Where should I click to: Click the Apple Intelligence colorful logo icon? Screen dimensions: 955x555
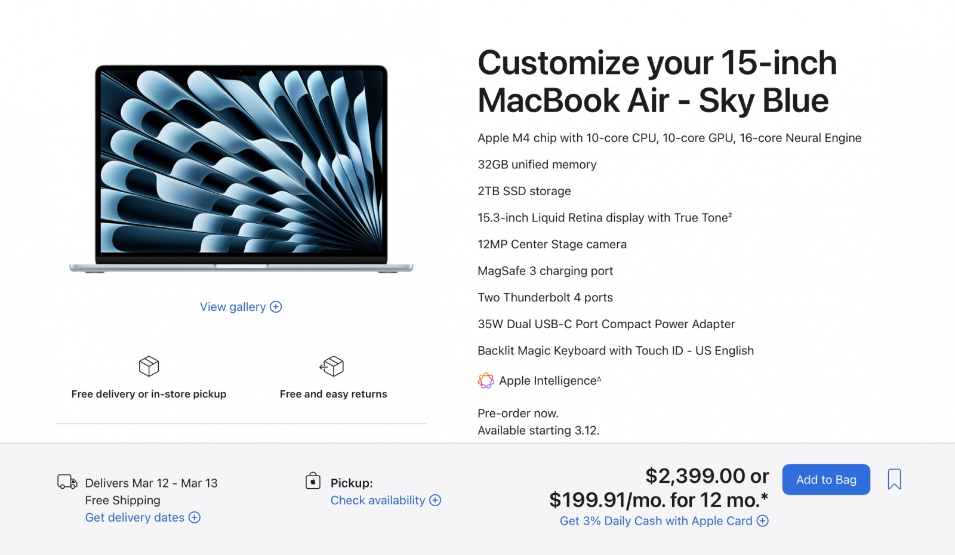(486, 381)
